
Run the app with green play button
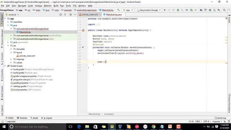pos(165,10)
